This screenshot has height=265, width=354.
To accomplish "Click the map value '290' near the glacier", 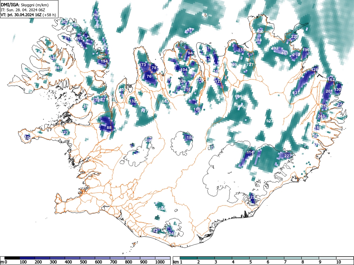I will coord(149,140).
